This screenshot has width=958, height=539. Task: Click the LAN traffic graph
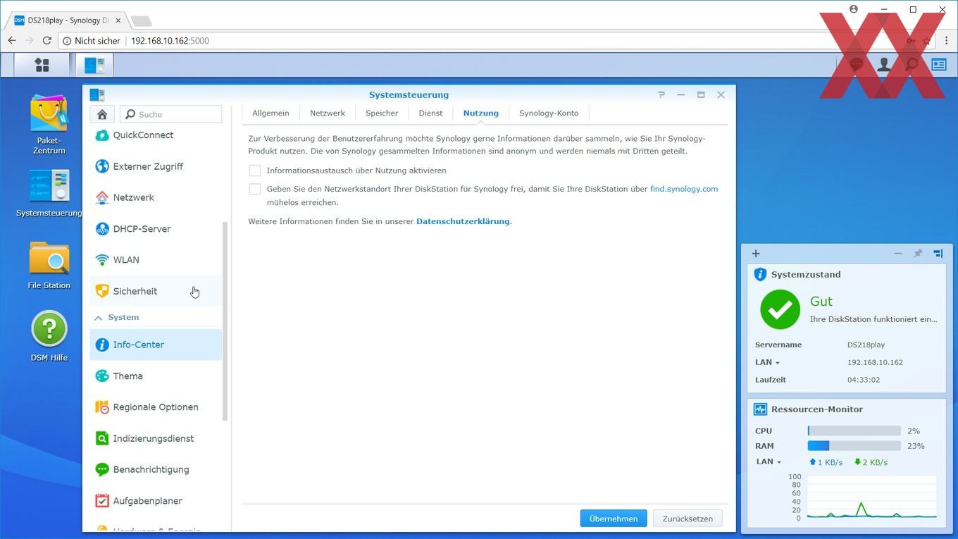[871, 497]
